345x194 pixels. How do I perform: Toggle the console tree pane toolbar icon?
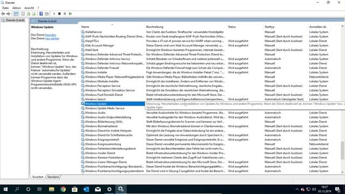tap(16, 13)
